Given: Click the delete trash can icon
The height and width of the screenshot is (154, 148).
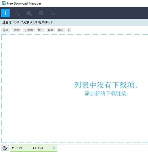Looking at the screenshot, I should coord(41,13).
